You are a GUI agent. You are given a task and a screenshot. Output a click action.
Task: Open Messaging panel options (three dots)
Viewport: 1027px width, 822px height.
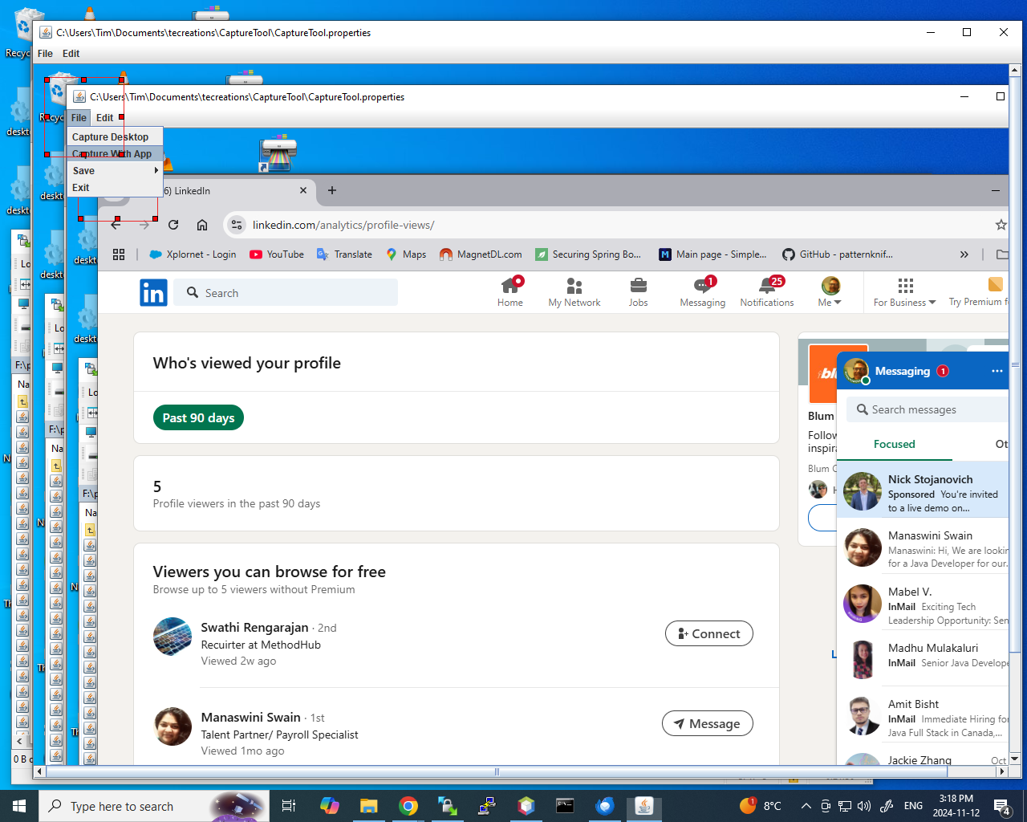[997, 371]
